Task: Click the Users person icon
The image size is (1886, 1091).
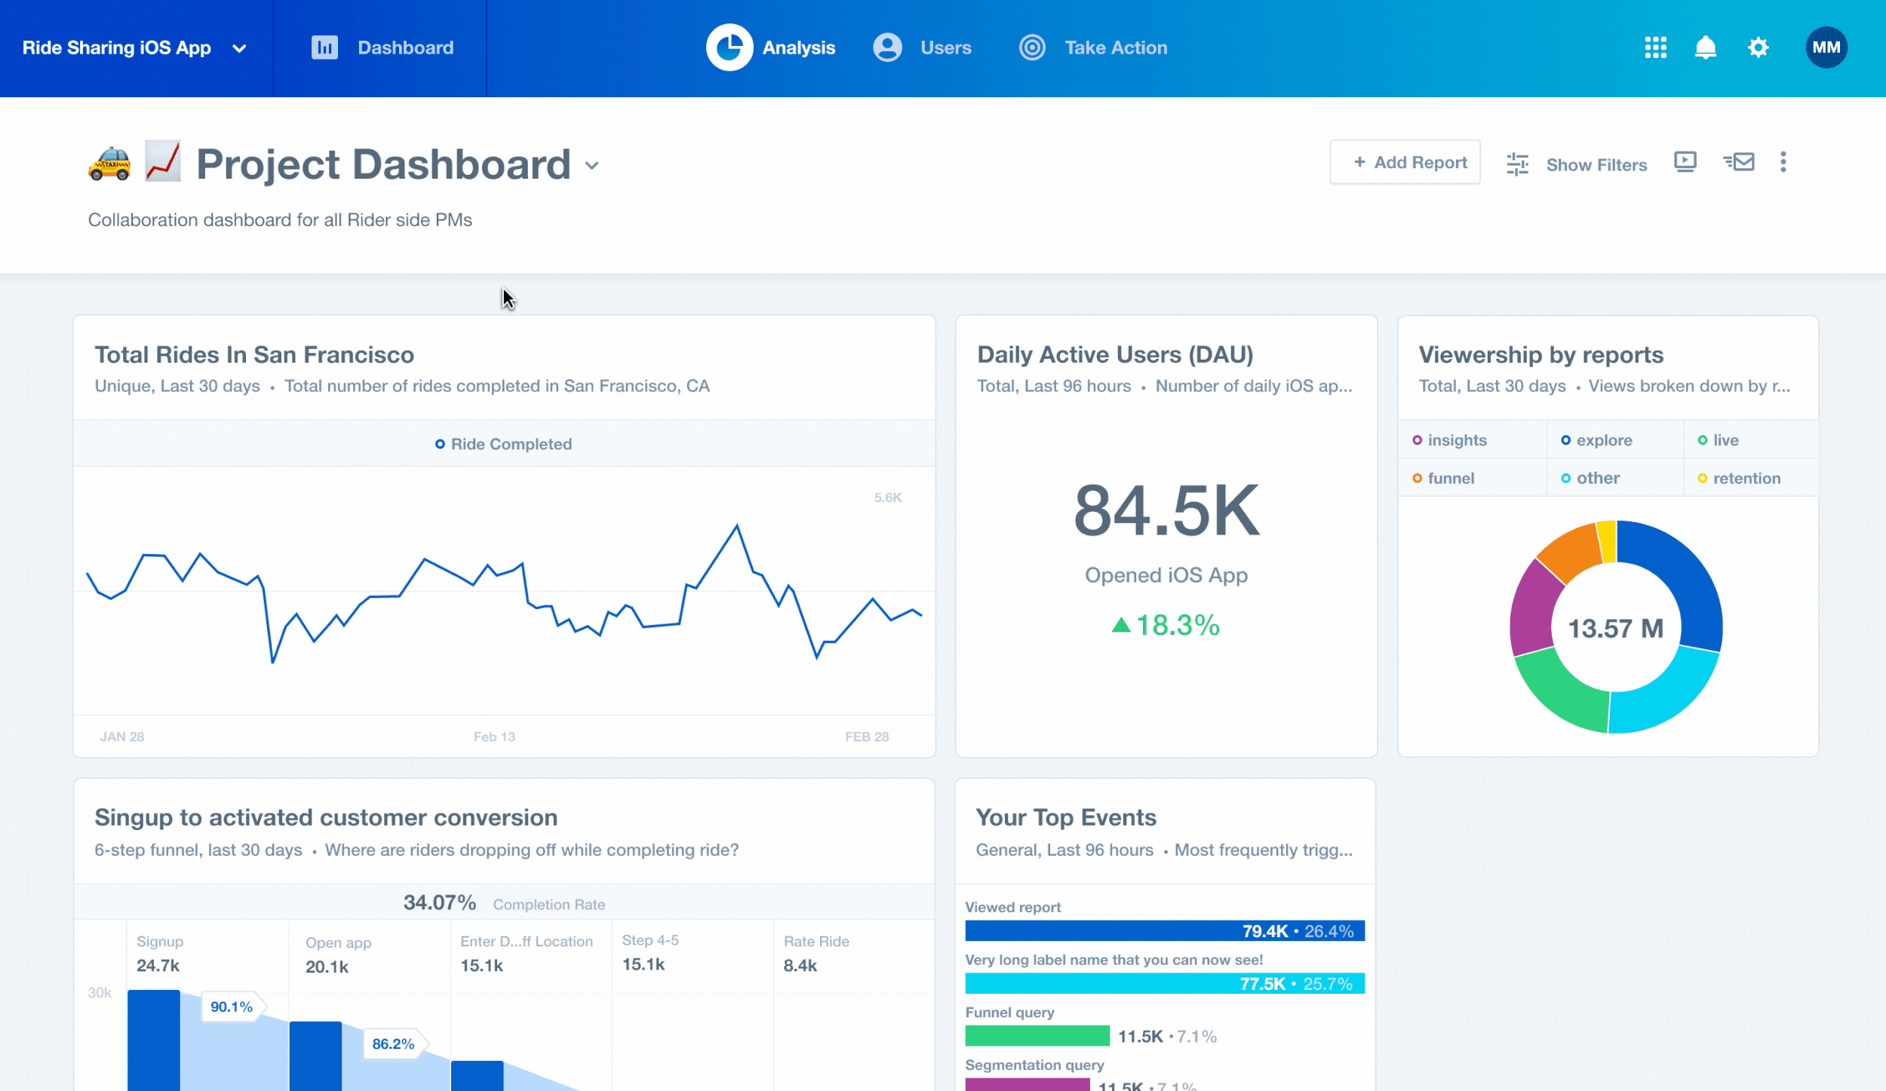Action: 887,48
